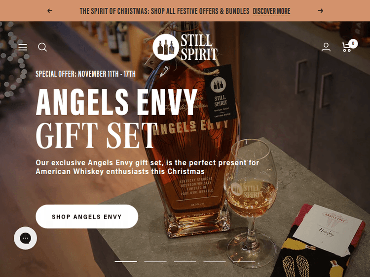Click Shop Angels Envy button
The width and height of the screenshot is (370, 277).
pyautogui.click(x=87, y=216)
